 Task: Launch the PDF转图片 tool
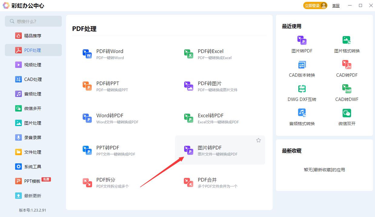[188, 86]
